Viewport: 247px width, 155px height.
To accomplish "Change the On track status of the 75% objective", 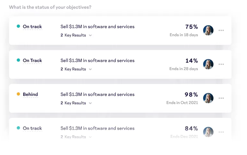I will point(32,27).
